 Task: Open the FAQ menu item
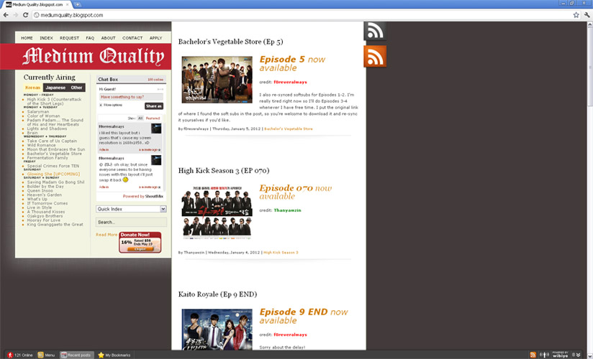90,38
